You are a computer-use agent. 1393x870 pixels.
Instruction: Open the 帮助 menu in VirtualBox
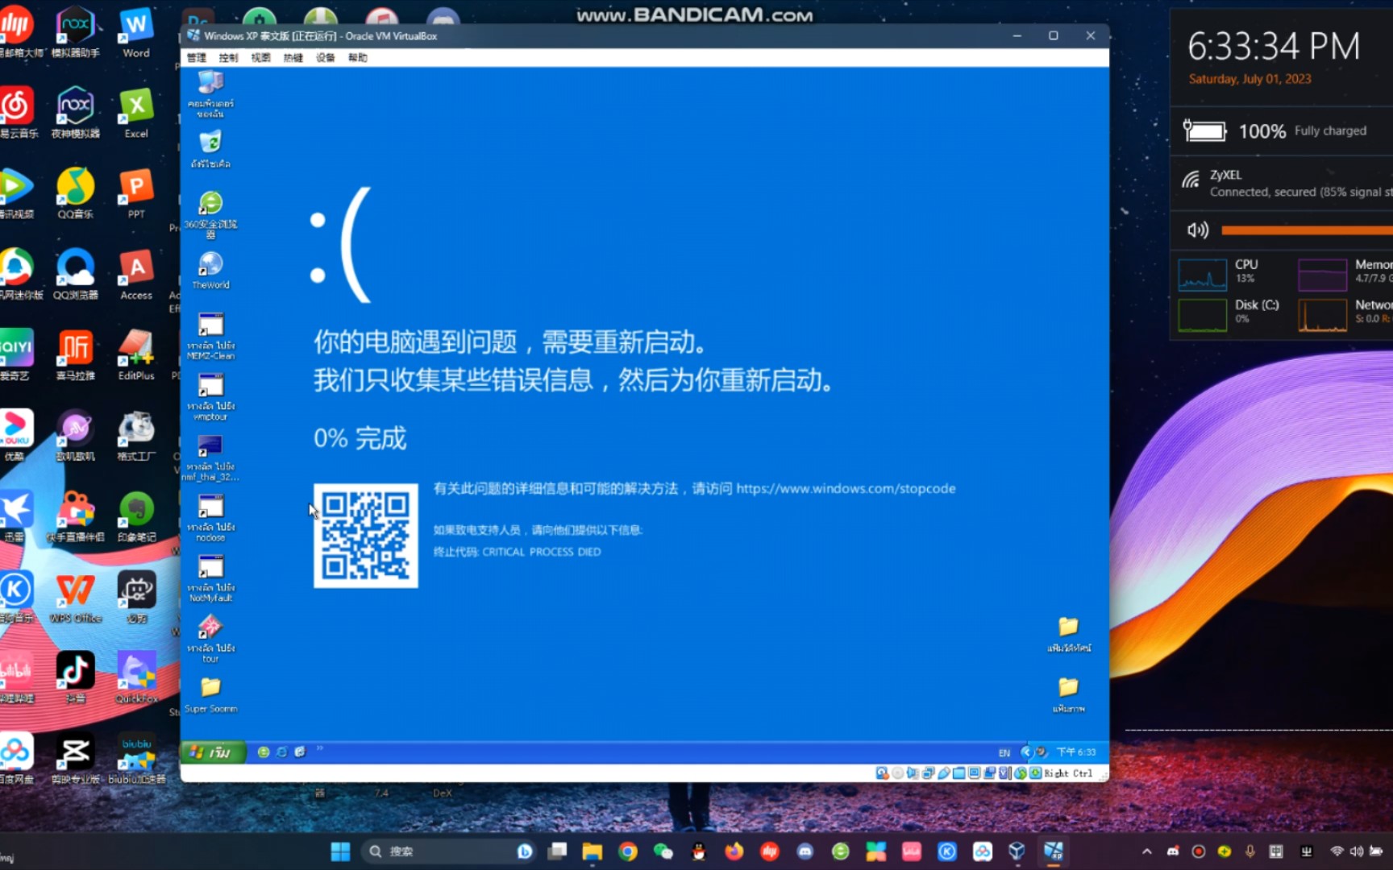pos(358,58)
